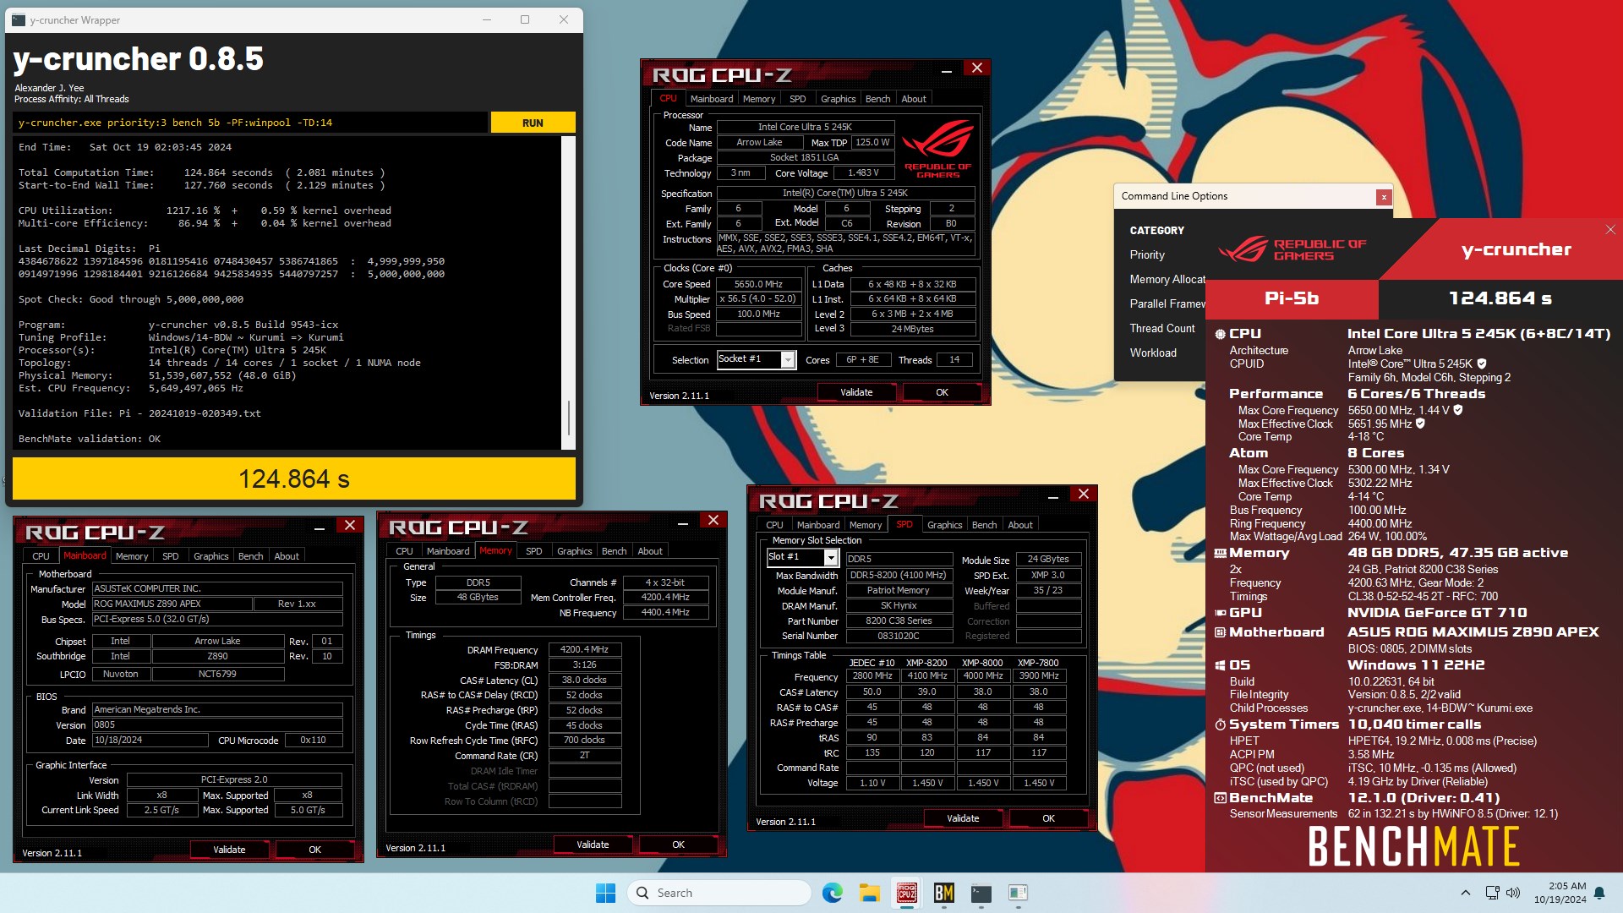
Task: Click the 124.864 s result banner
Action: [x=293, y=478]
